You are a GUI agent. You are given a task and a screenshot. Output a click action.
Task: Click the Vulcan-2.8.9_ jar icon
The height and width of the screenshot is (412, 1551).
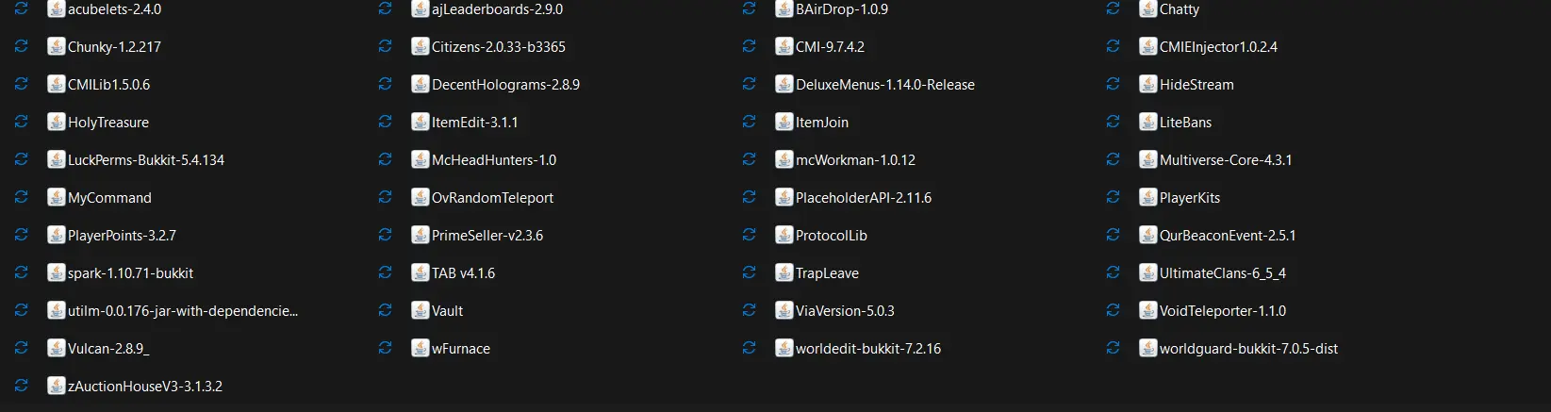tap(57, 348)
